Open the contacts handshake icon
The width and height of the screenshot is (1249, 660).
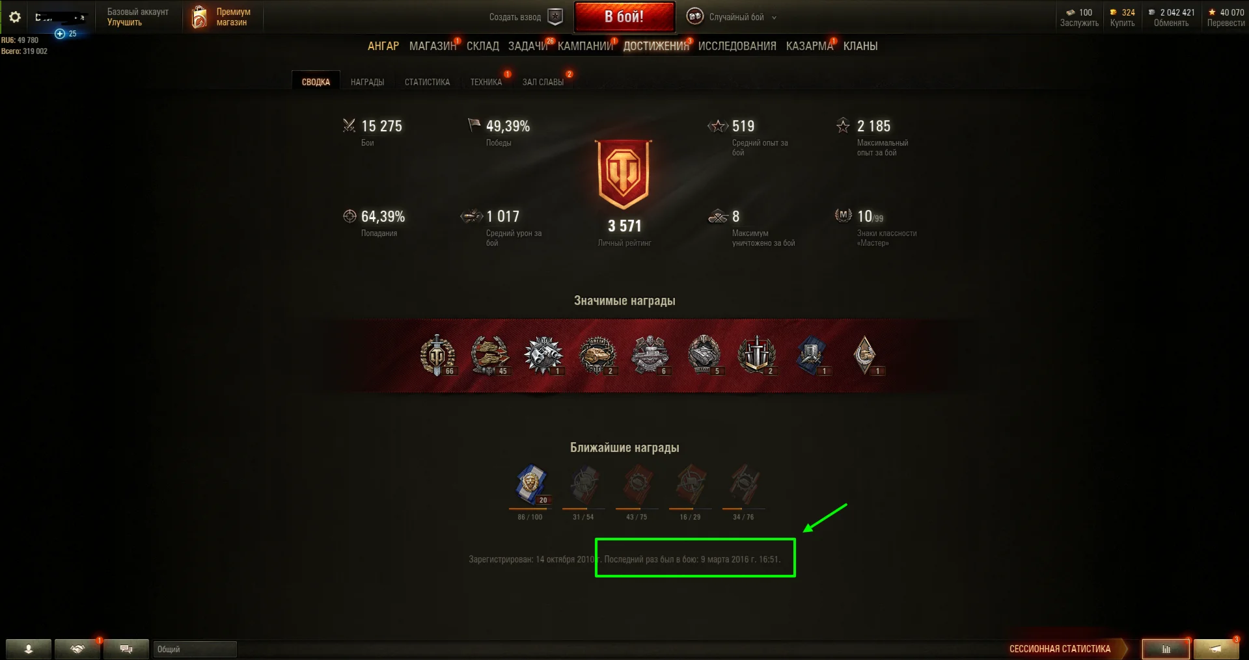77,649
